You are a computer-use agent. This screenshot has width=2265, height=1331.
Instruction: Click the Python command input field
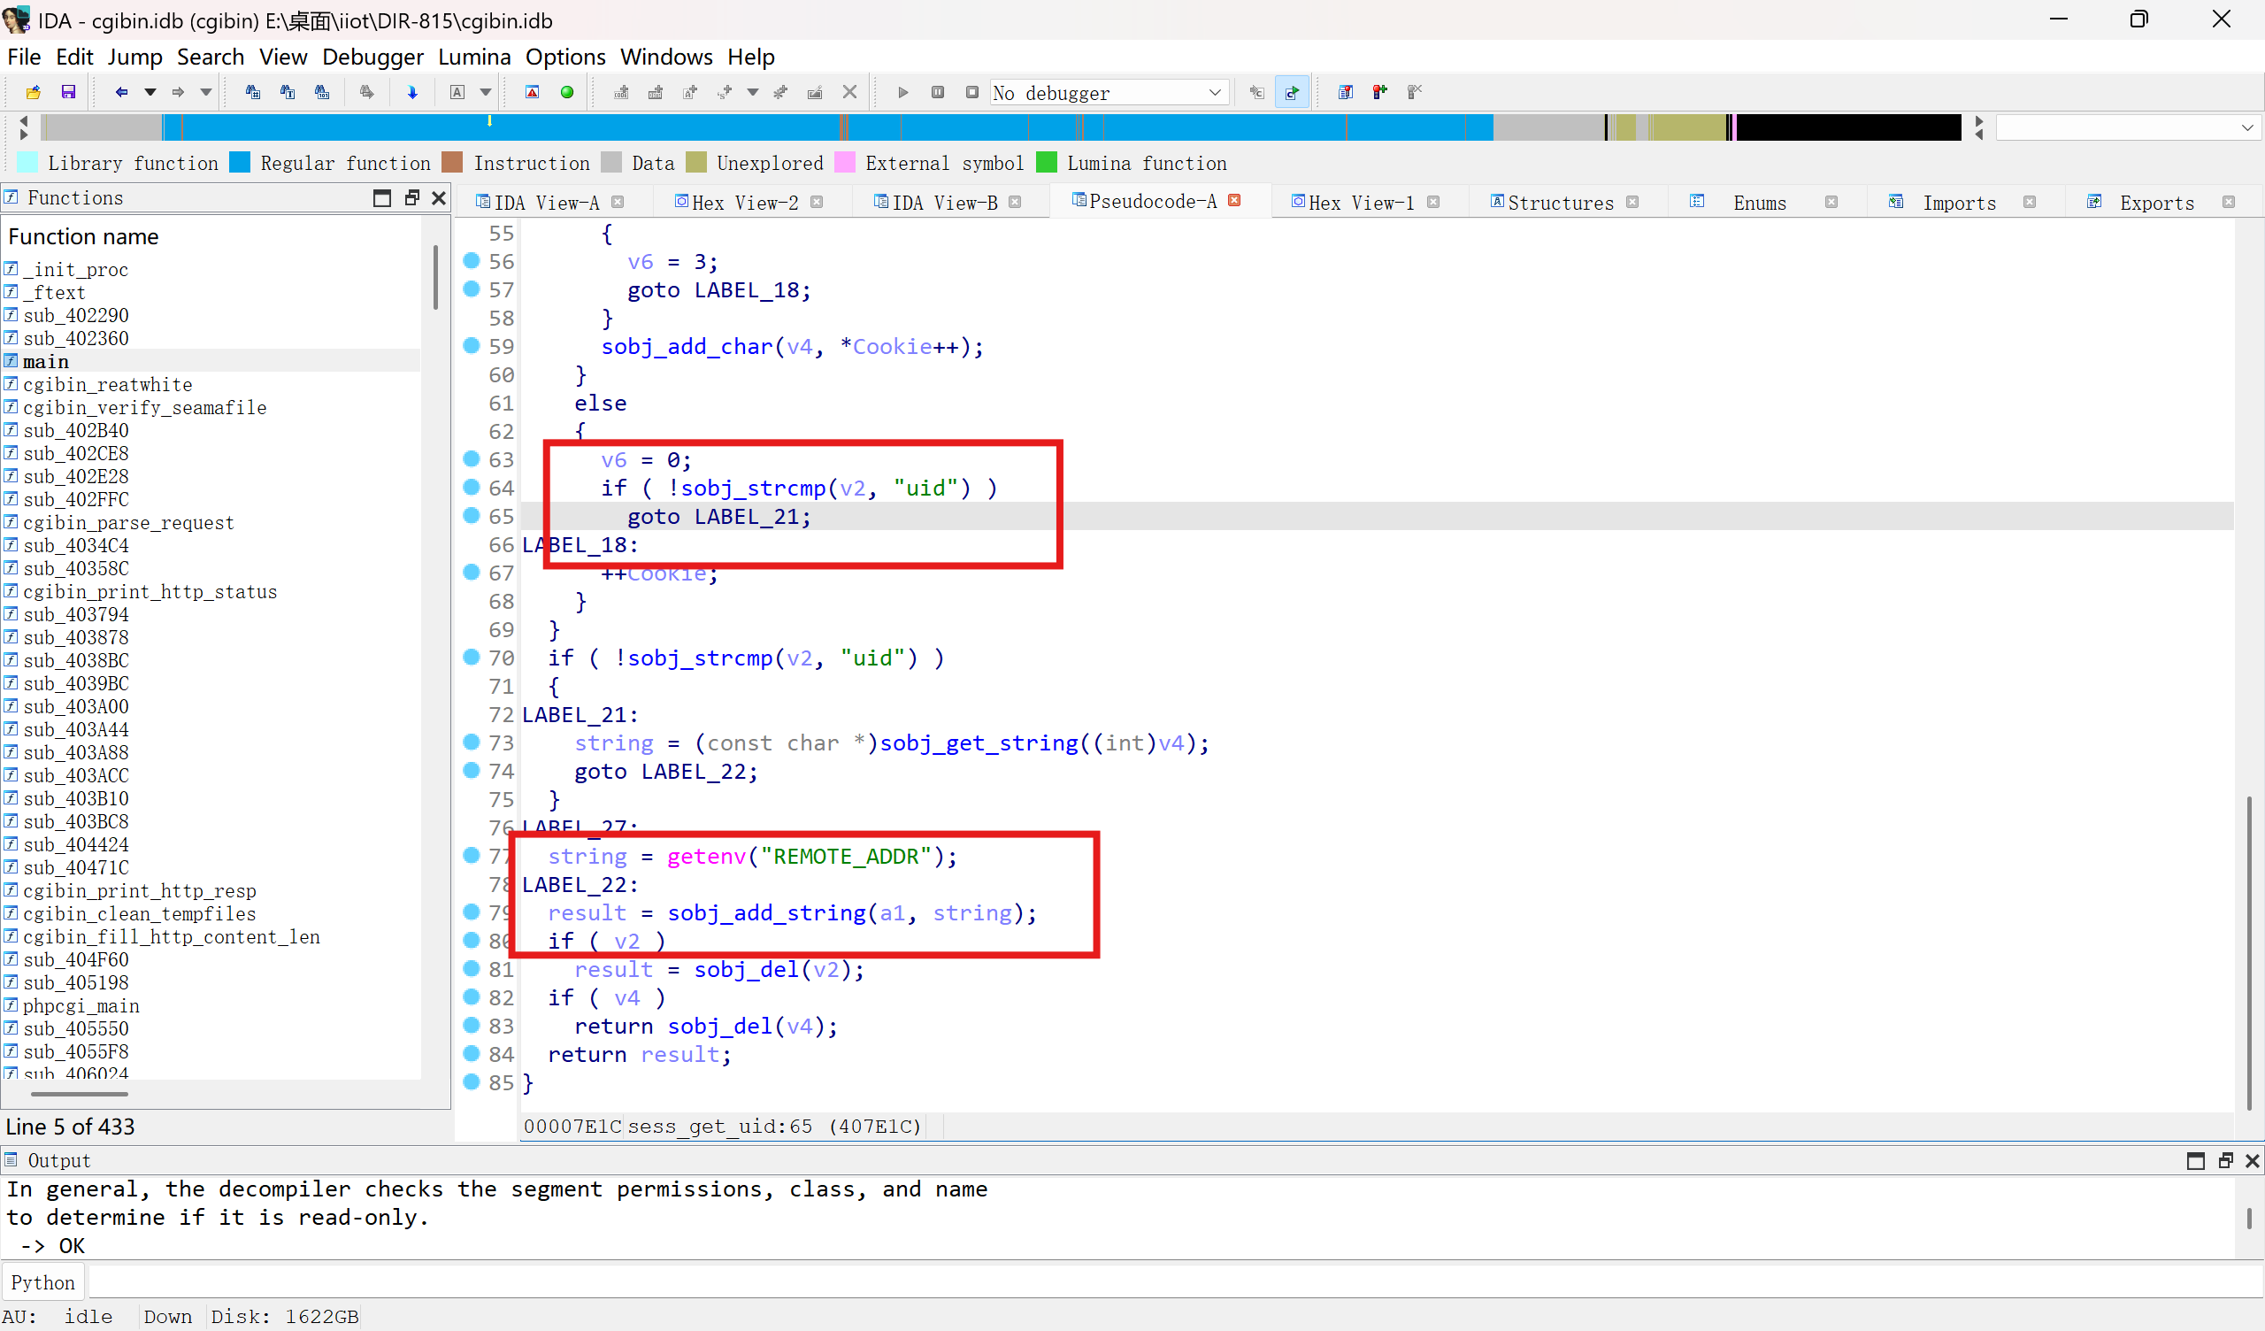pyautogui.click(x=1174, y=1281)
